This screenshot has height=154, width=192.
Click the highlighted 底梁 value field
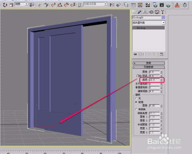(x=154, y=80)
